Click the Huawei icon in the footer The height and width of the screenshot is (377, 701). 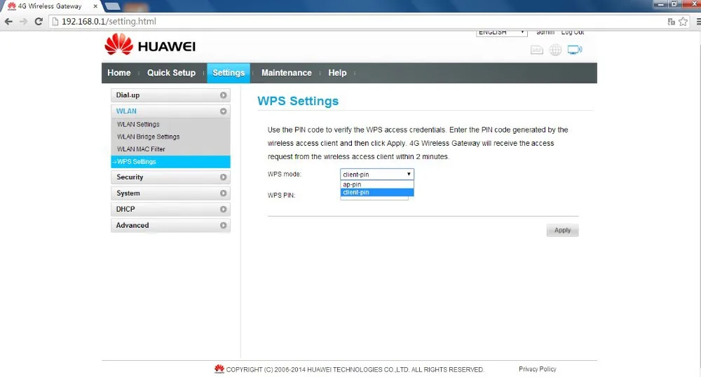click(x=219, y=369)
